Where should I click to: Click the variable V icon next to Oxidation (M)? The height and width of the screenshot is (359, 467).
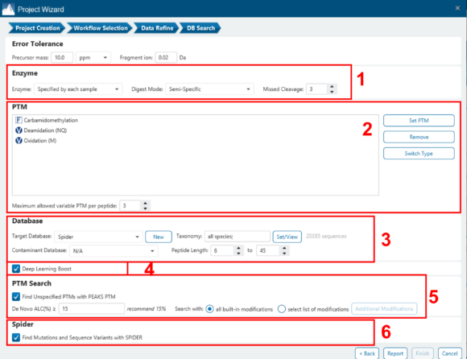(x=19, y=141)
